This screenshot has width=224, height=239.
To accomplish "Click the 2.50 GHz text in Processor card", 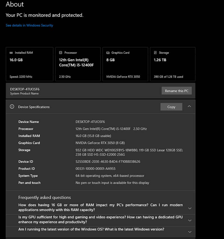I will [x=65, y=77].
